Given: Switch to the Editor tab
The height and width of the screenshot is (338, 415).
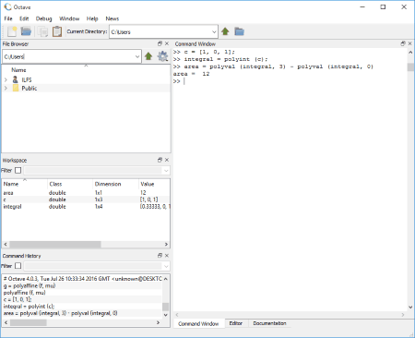Looking at the screenshot, I should (x=236, y=323).
